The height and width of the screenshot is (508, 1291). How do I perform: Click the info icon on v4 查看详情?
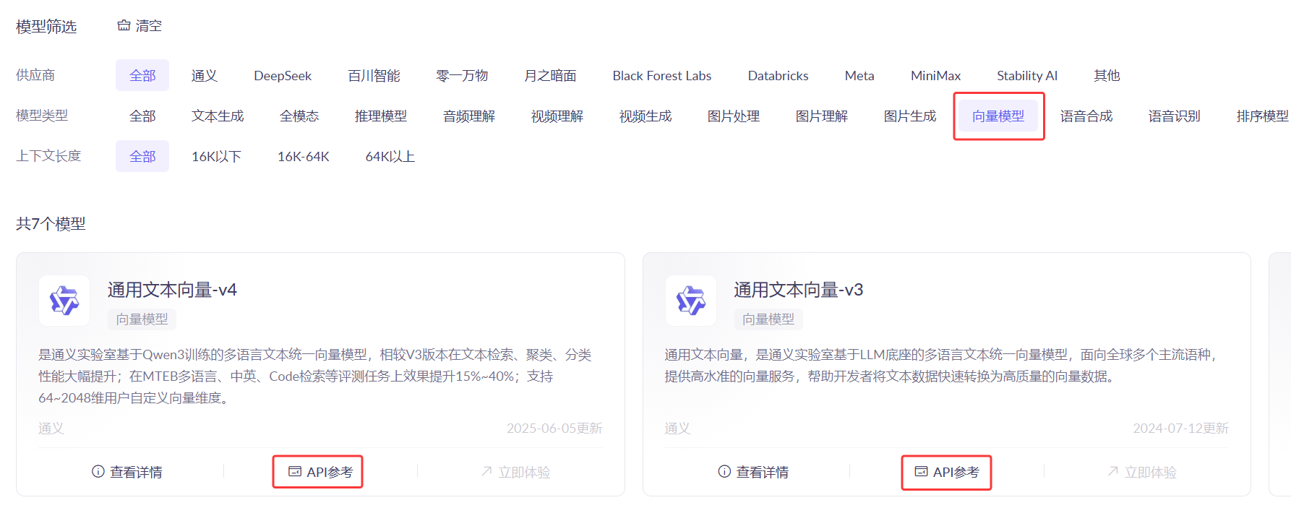coord(98,471)
